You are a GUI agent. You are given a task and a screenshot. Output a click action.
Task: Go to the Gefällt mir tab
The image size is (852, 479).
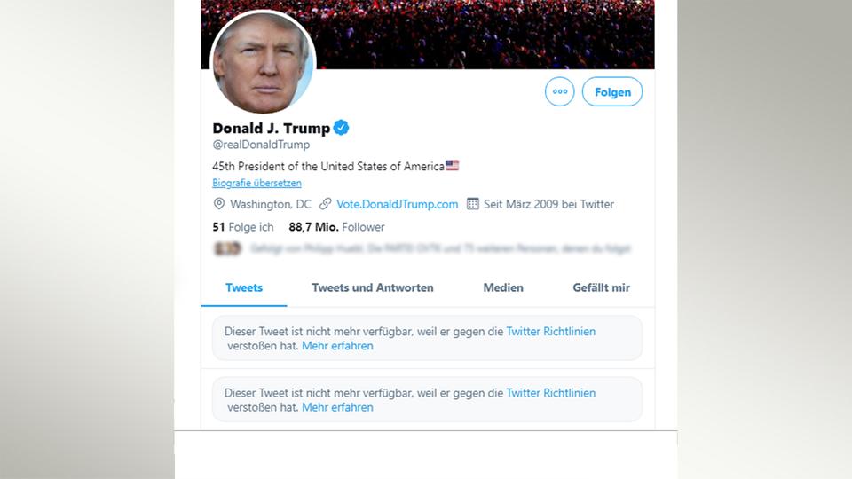tap(602, 287)
